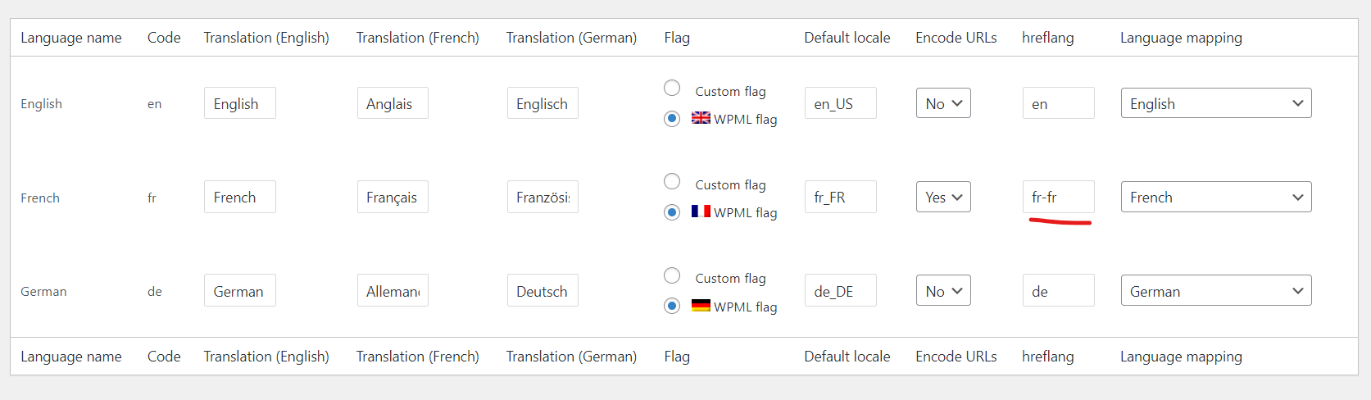Viewport: 1371px width, 400px height.
Task: Select Custom flag for English
Action: coord(672,88)
